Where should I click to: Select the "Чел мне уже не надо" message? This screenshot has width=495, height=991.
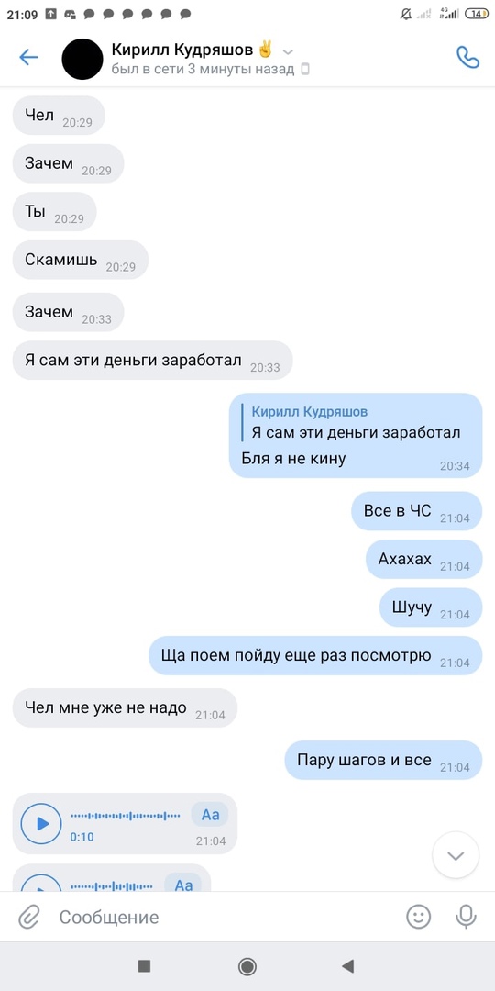[x=125, y=707]
